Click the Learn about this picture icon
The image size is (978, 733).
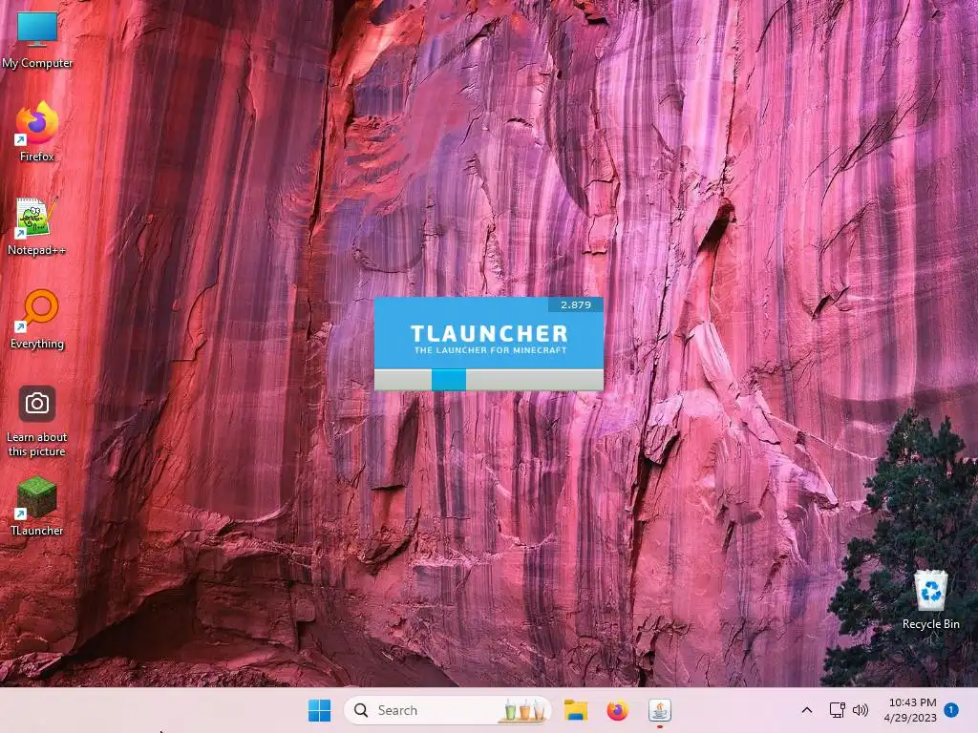click(x=37, y=421)
